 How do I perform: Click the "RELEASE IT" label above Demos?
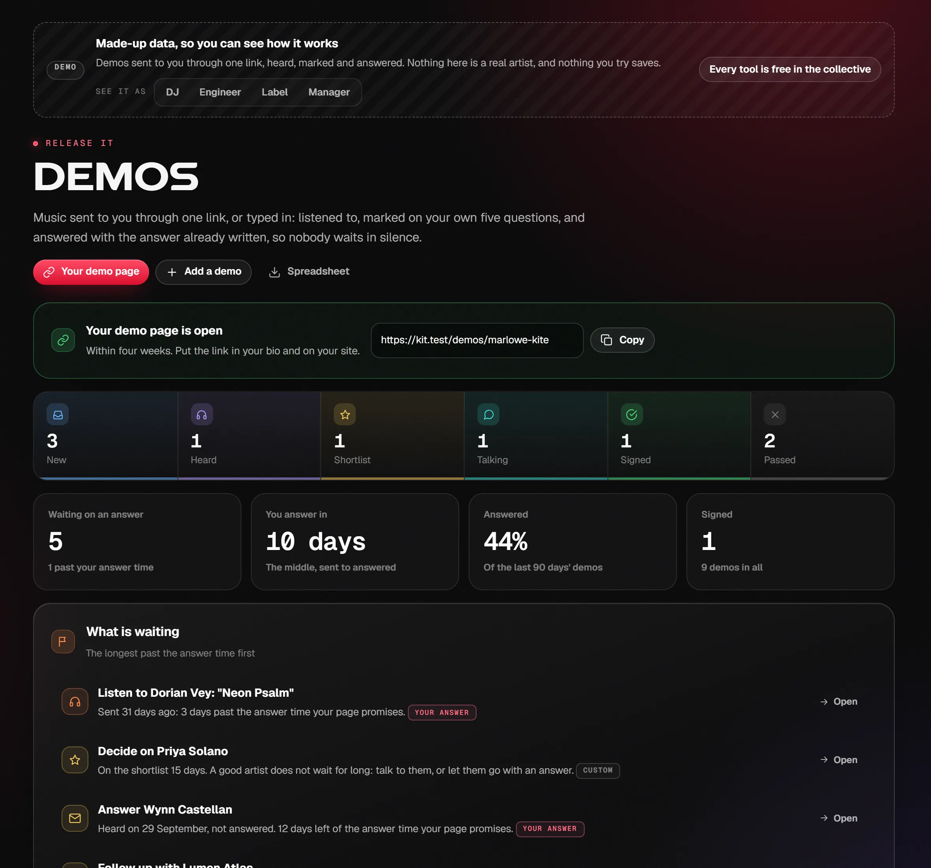pos(79,143)
